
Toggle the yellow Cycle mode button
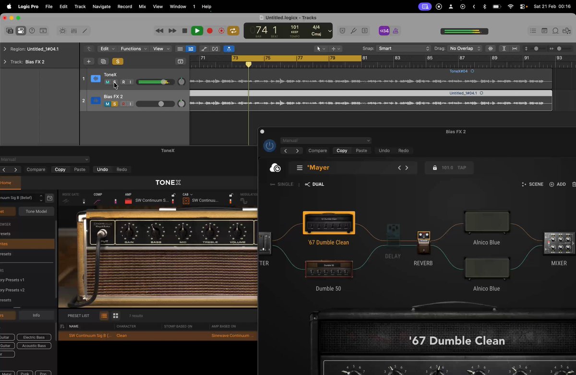point(233,31)
